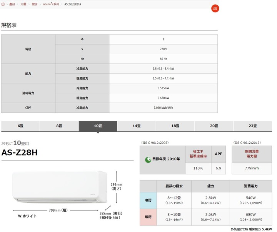Click the CSPF row label
Viewport: 277px width, 232px height.
28,108
